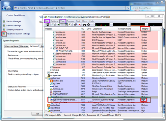The height and width of the screenshot is (121, 166).
Task: Click the Save icon in Process Explorer toolbar
Action: tap(48, 25)
